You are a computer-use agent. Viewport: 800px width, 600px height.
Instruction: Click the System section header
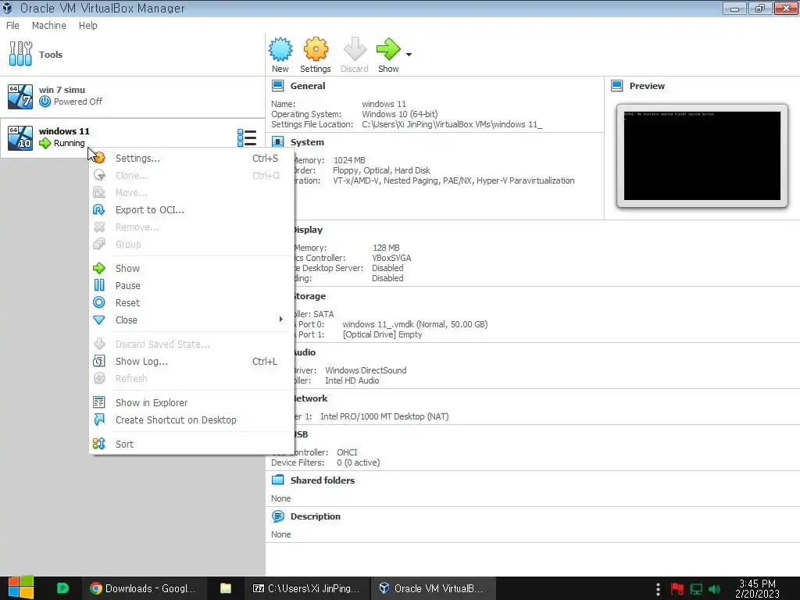point(307,142)
